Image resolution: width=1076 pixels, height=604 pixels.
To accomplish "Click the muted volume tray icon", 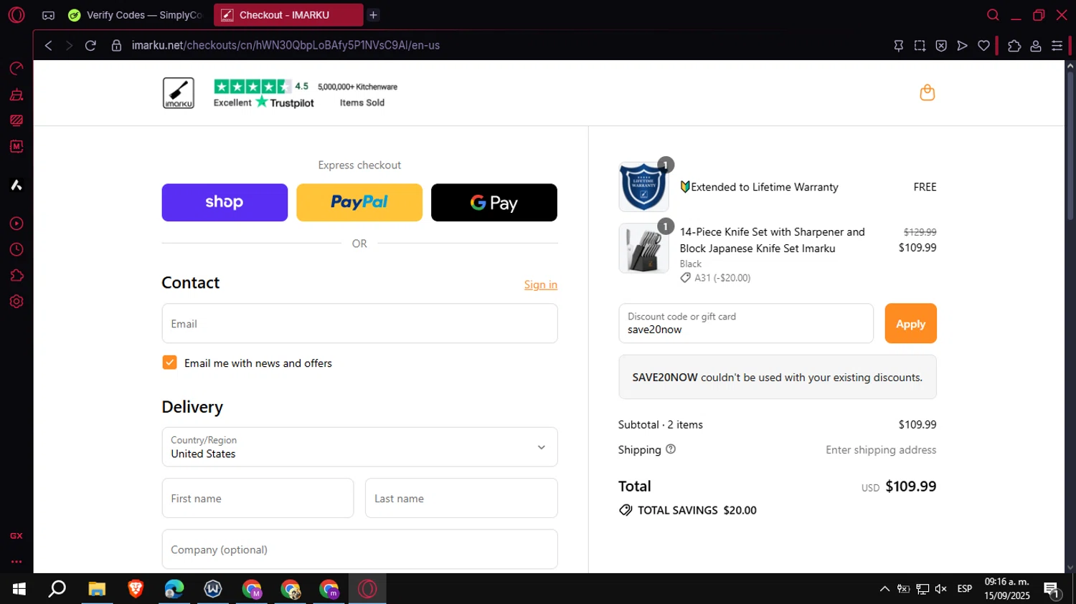I will 940,589.
